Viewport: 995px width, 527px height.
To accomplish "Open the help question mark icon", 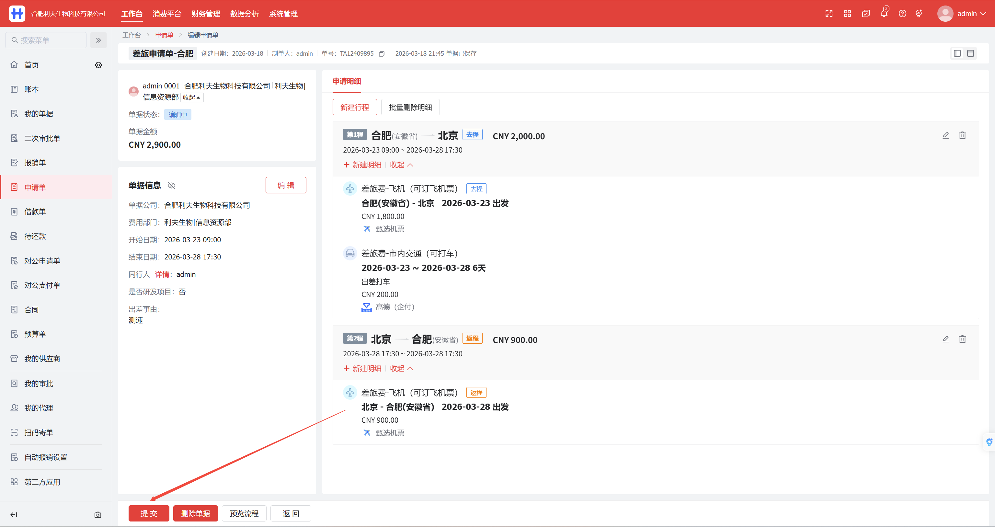I will (x=902, y=14).
